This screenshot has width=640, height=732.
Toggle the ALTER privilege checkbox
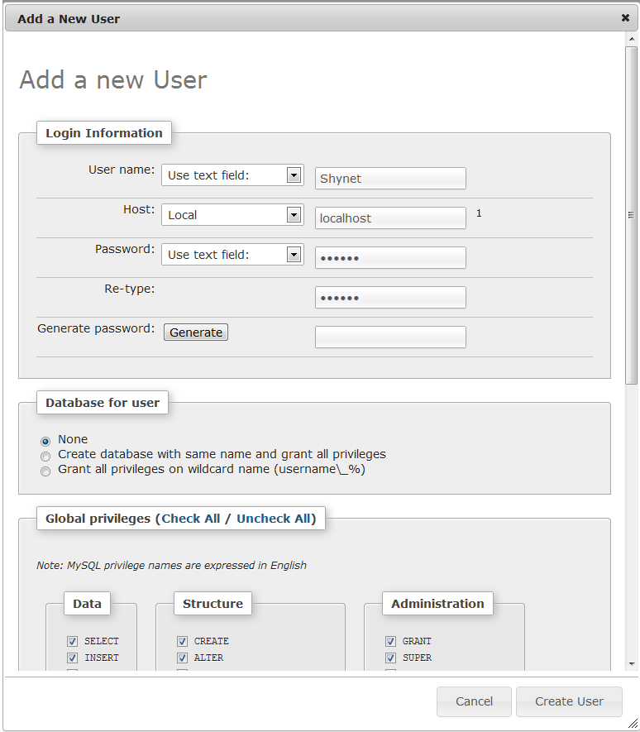click(x=182, y=658)
